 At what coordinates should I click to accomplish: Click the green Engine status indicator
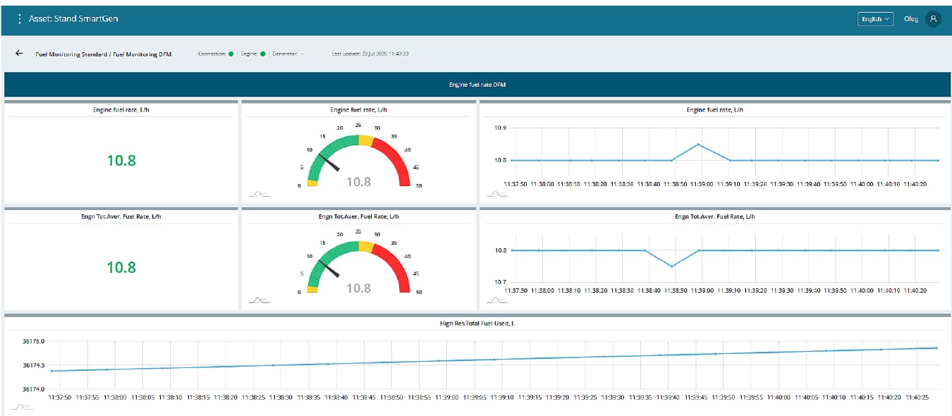click(262, 54)
